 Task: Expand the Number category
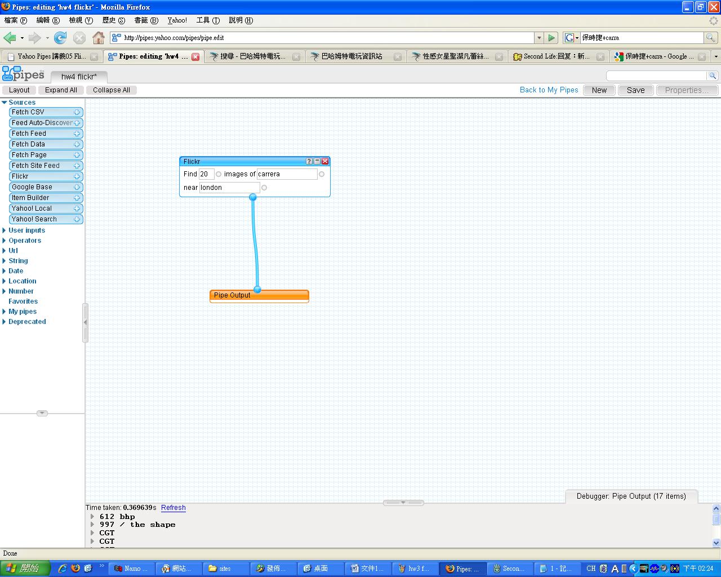(x=5, y=291)
